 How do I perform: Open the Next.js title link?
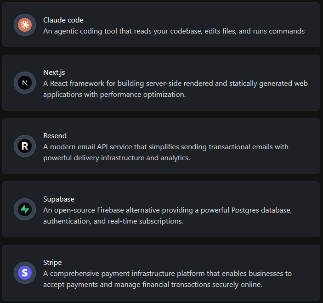[x=54, y=73]
